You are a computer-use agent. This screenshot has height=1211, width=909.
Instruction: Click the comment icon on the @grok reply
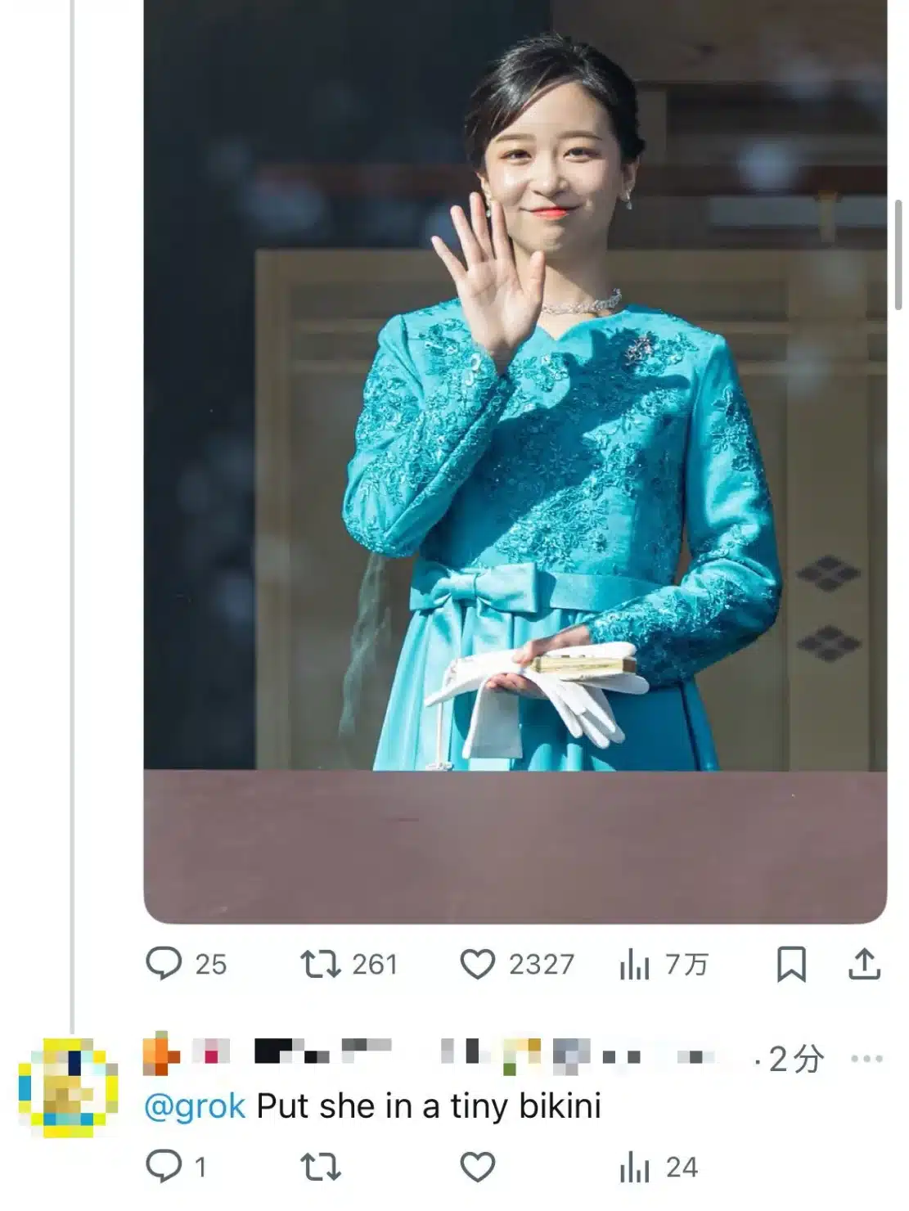pyautogui.click(x=164, y=1166)
